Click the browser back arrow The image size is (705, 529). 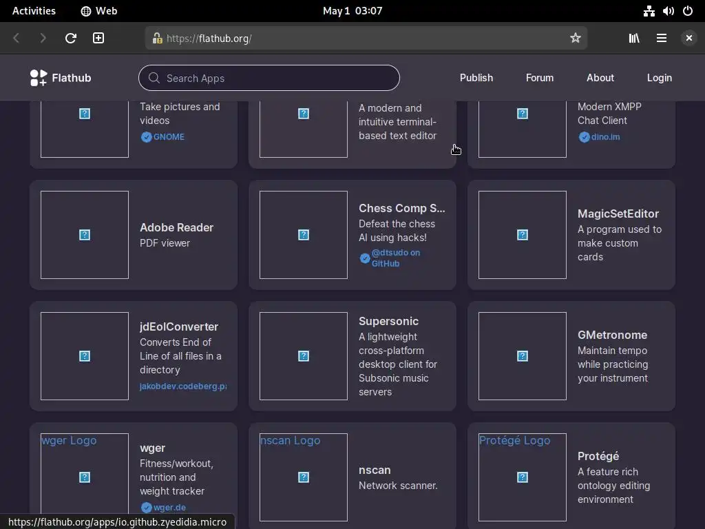coord(17,39)
